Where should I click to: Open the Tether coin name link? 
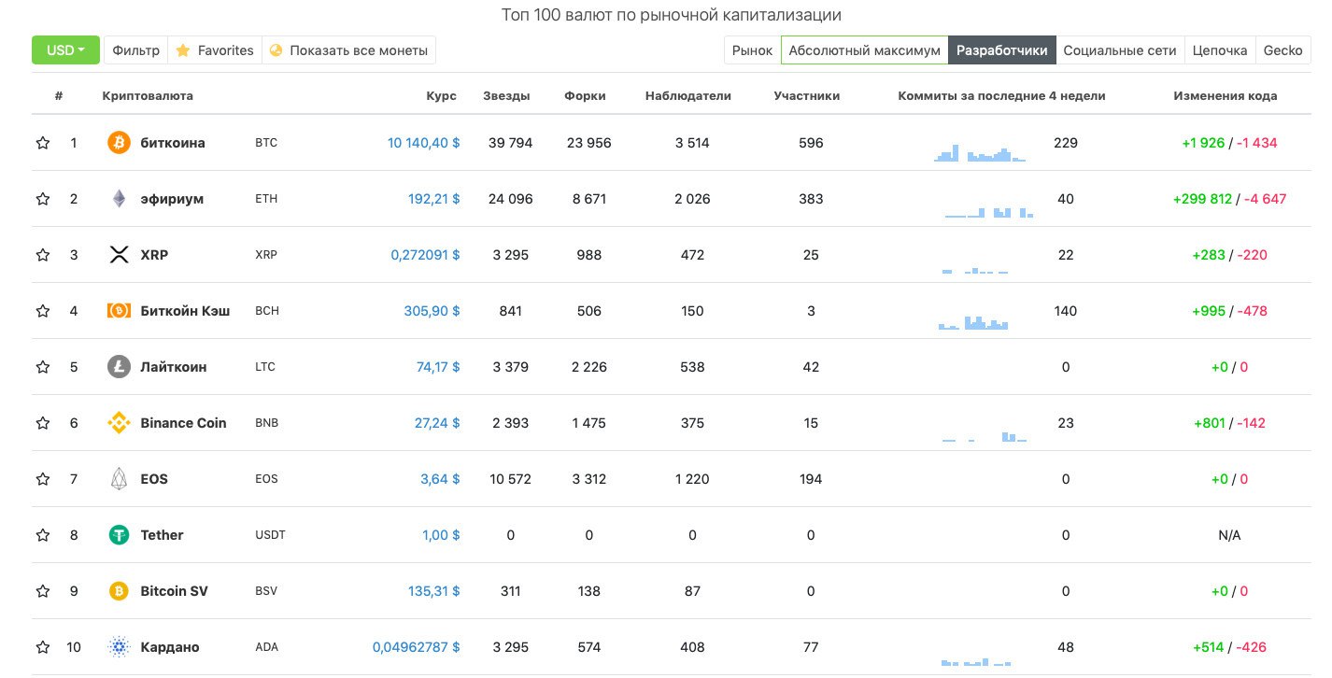[x=162, y=535]
